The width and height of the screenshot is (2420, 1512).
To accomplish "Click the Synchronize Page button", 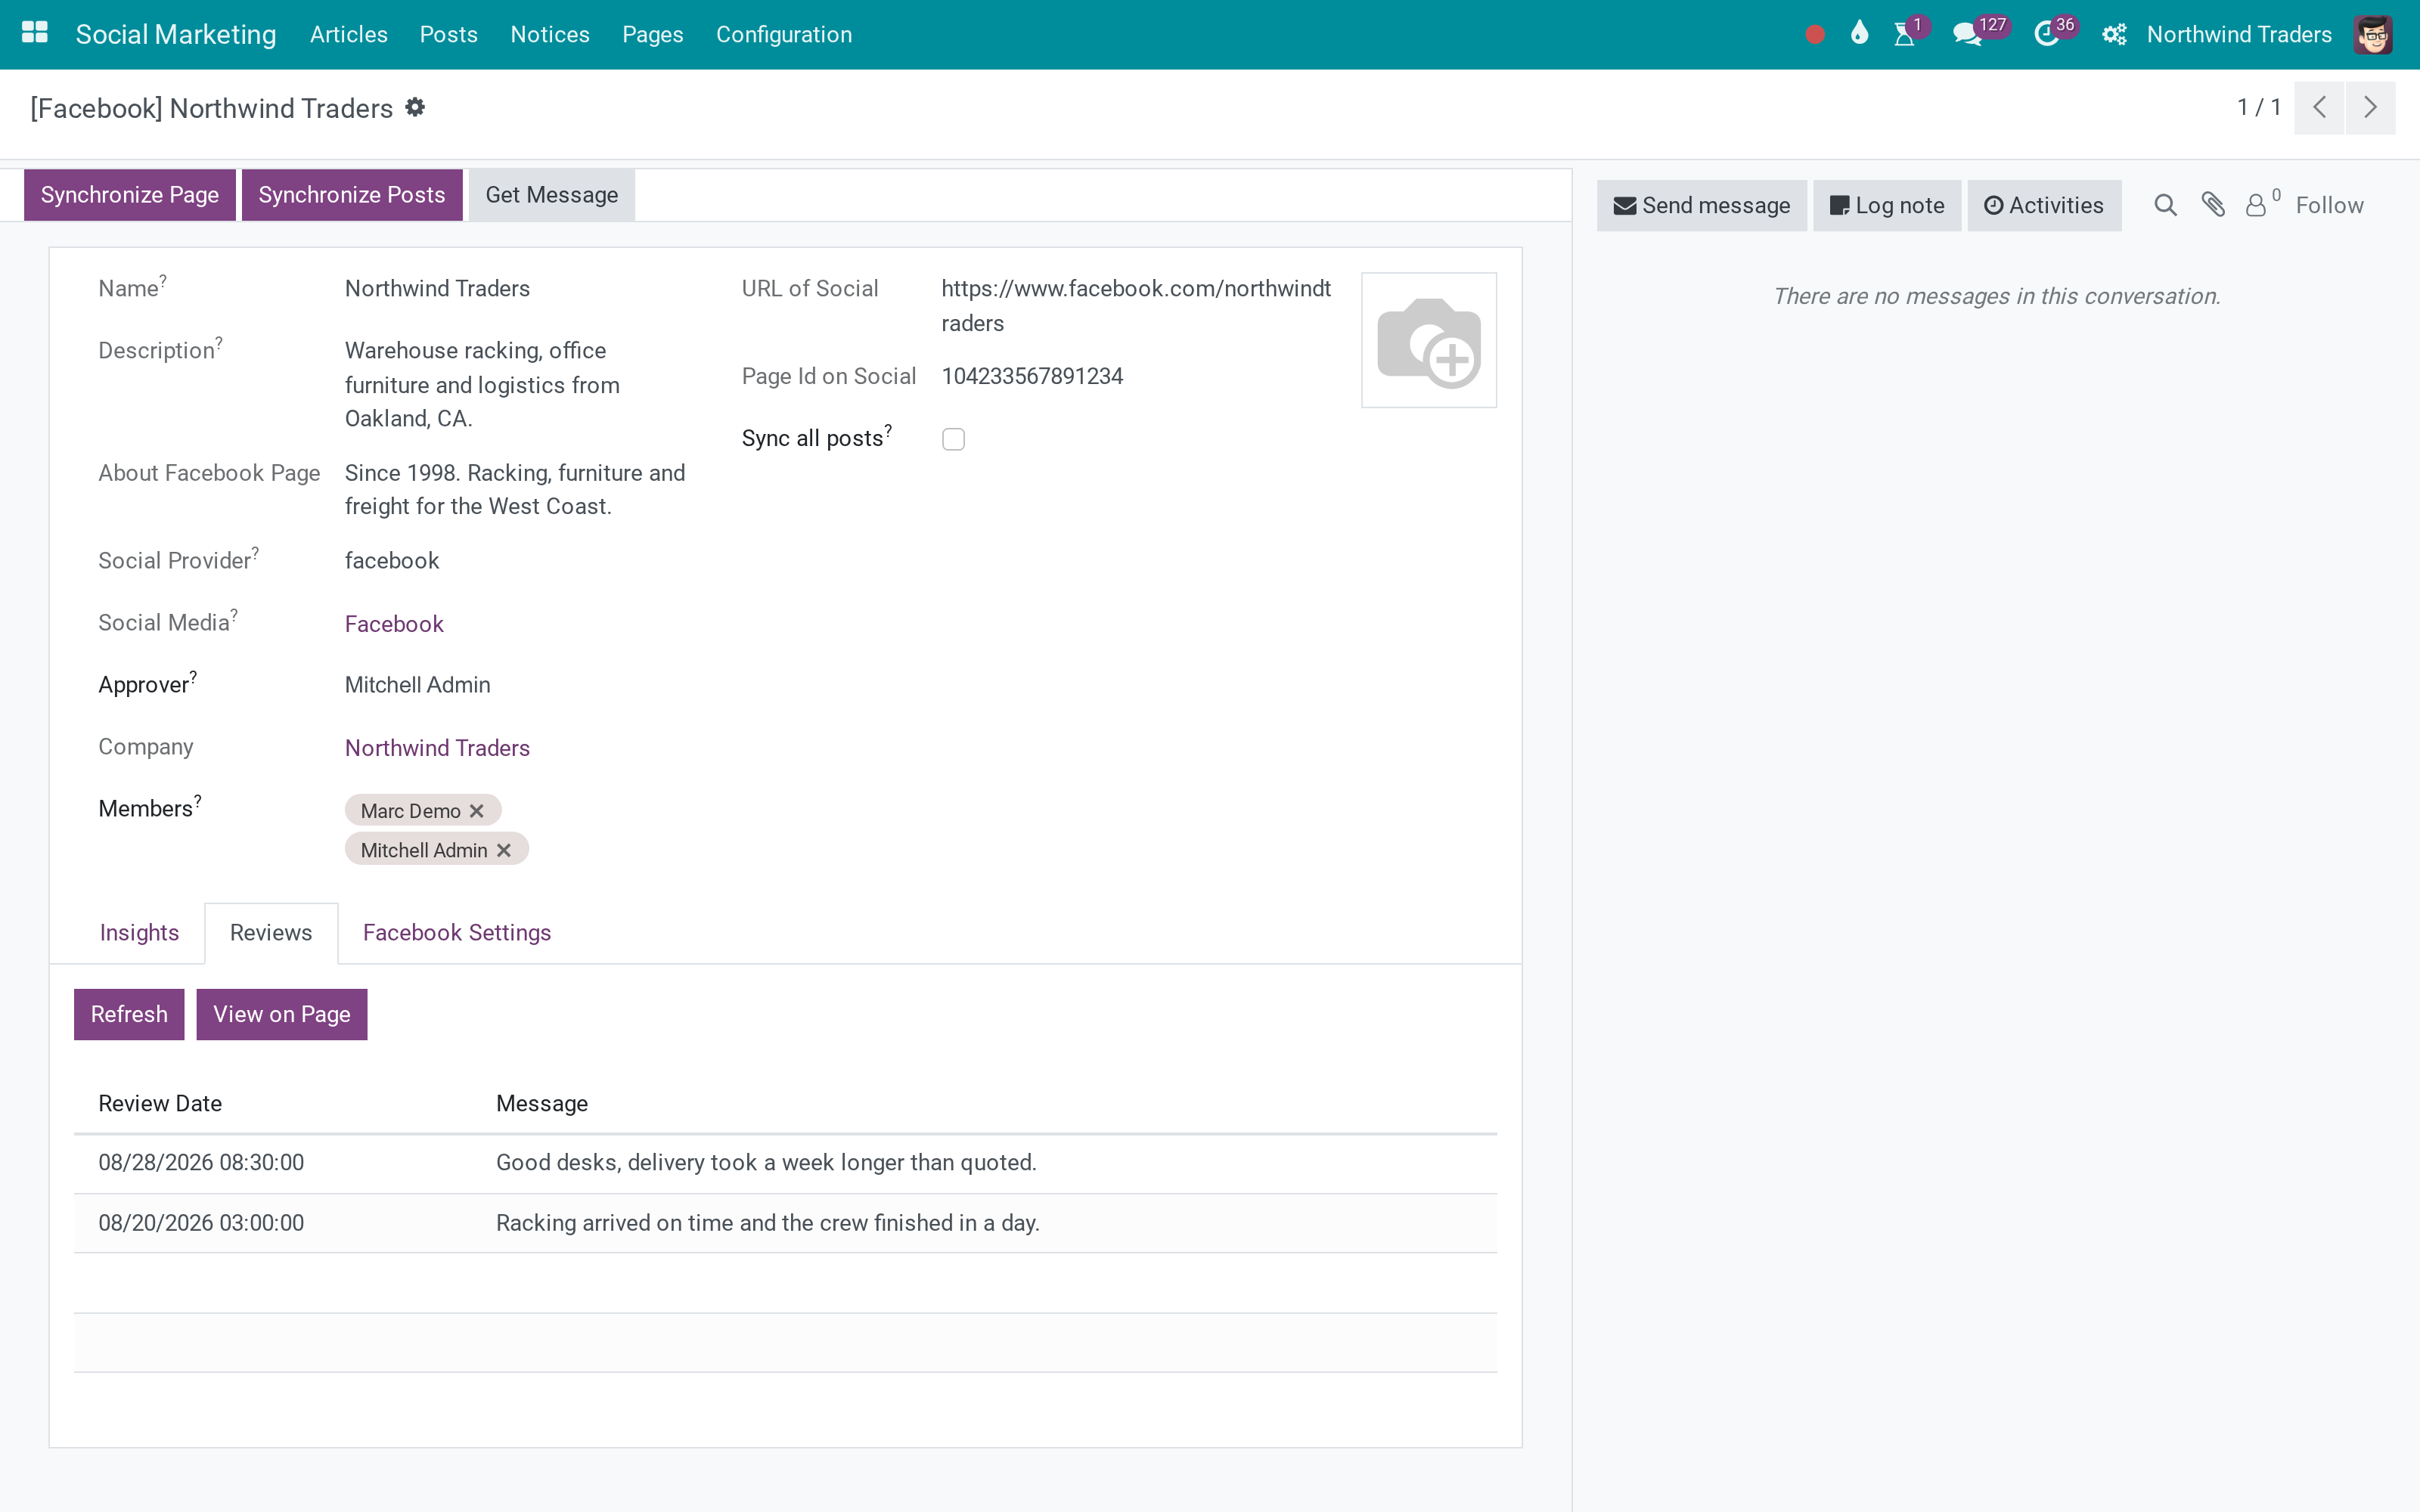I will click(x=130, y=195).
